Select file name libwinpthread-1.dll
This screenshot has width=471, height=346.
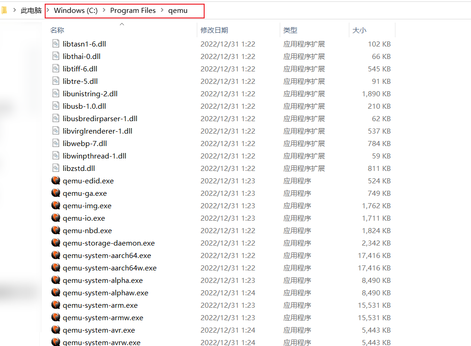pos(94,156)
